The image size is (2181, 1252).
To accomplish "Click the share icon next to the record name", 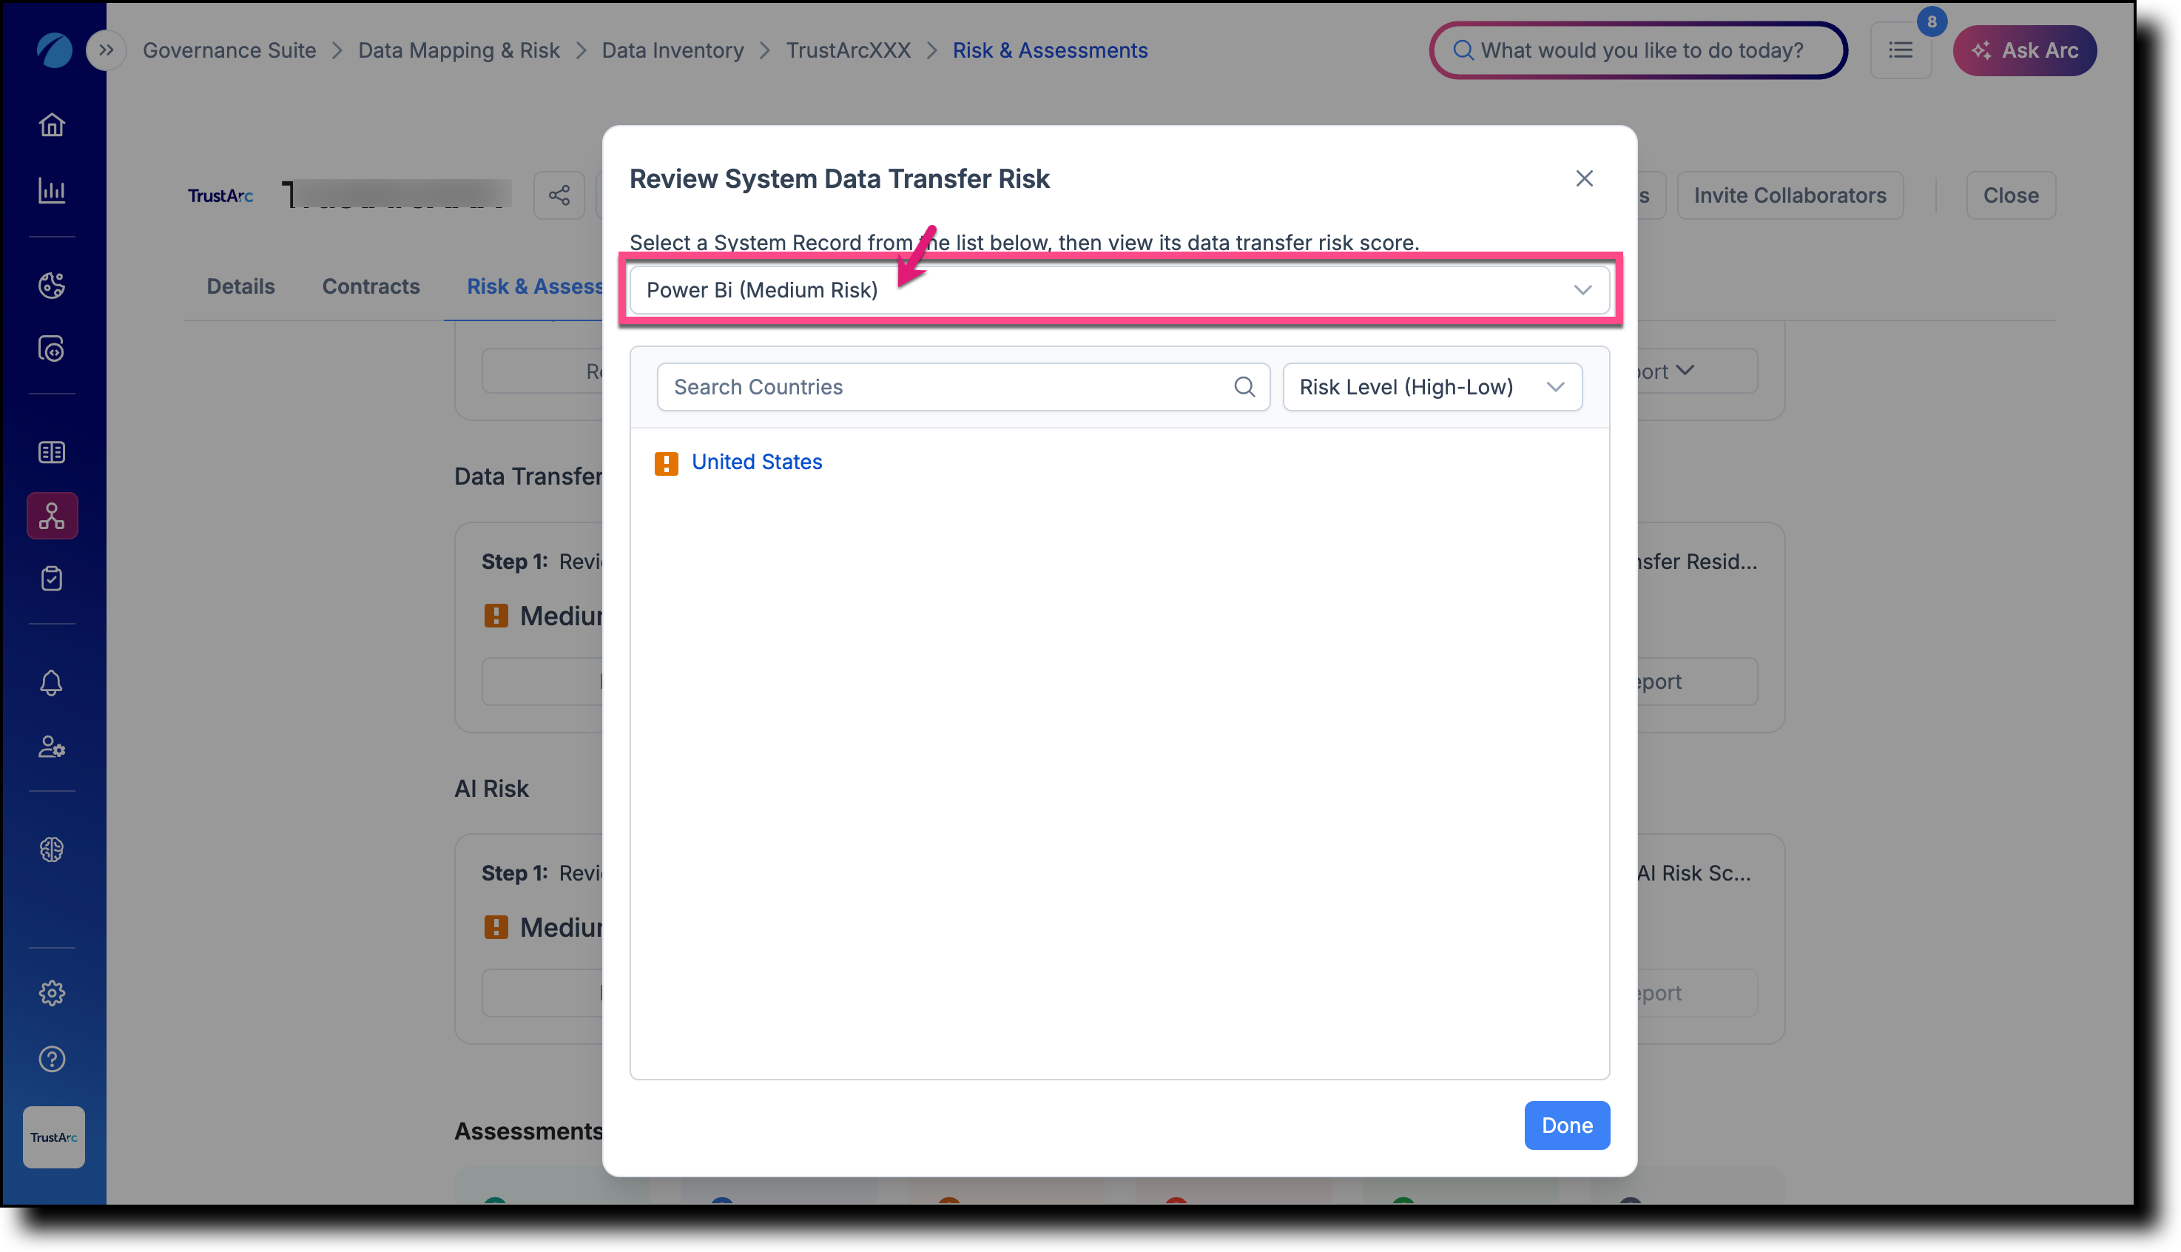I will pyautogui.click(x=559, y=195).
